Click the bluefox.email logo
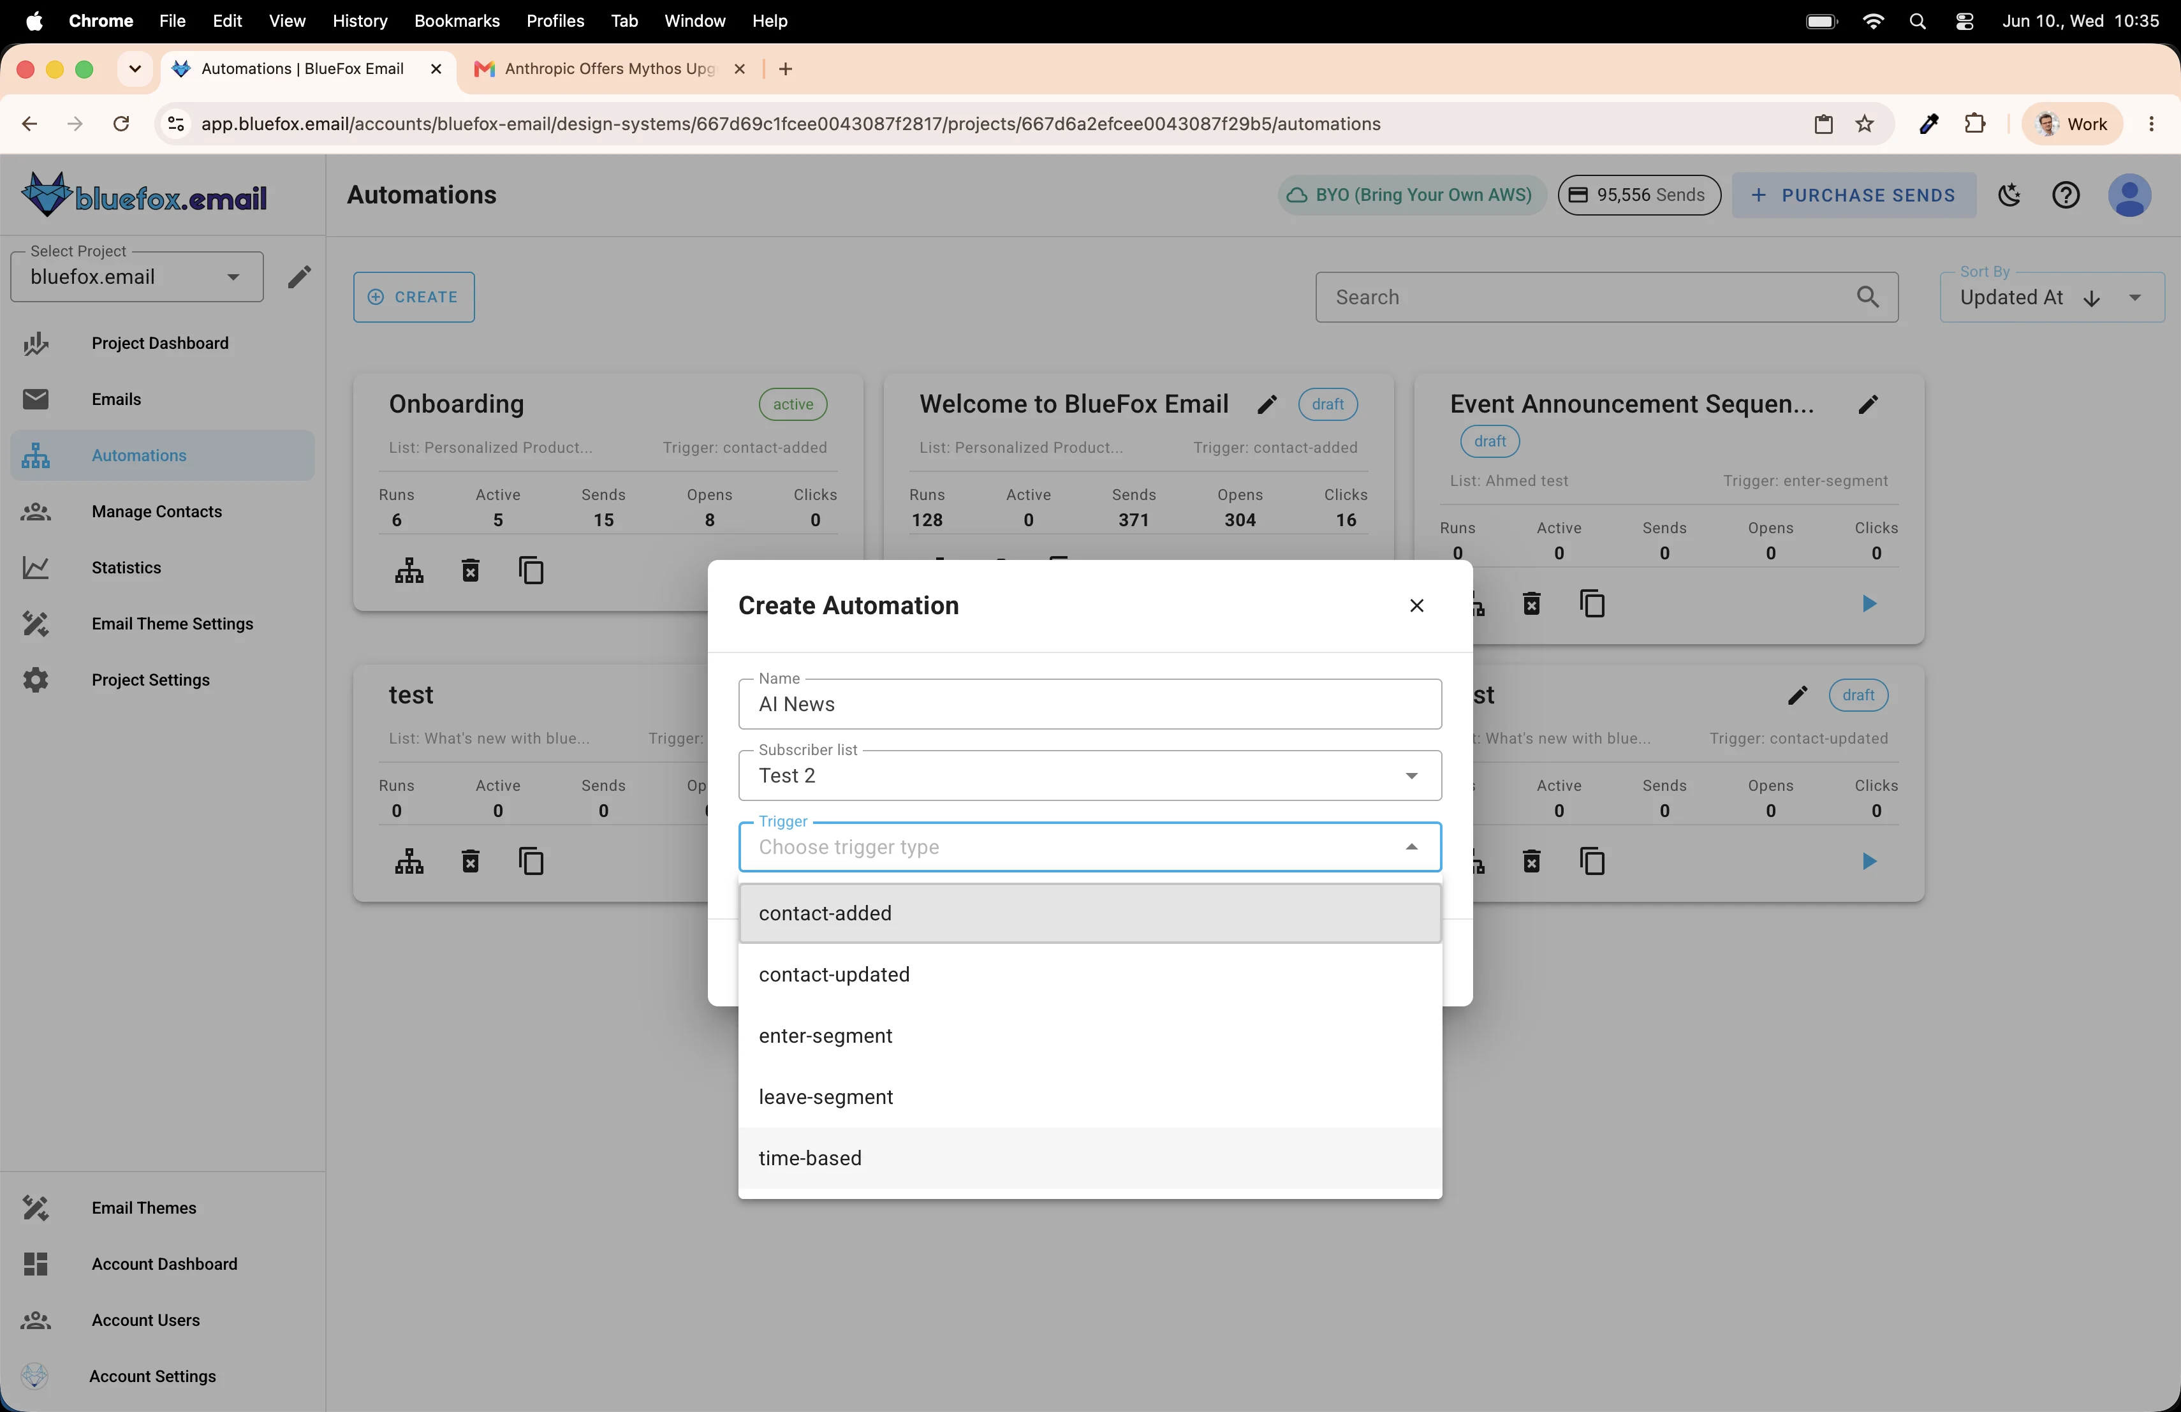 tap(144, 195)
